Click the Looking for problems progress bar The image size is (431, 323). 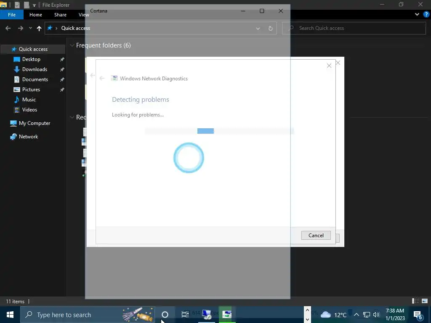[219, 131]
